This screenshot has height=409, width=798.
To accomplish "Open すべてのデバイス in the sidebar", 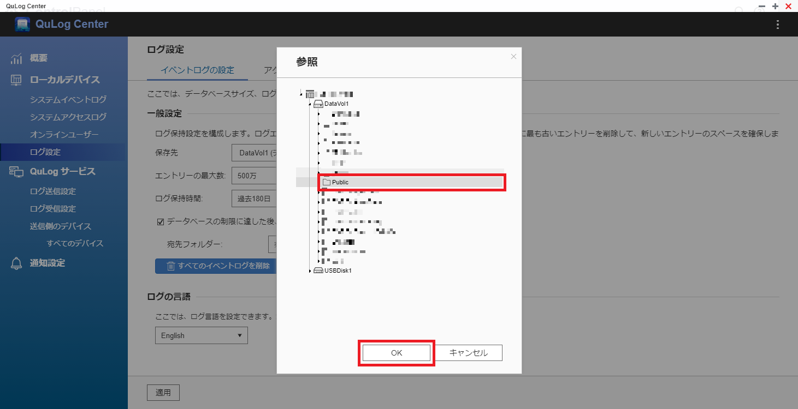I will coord(75,244).
